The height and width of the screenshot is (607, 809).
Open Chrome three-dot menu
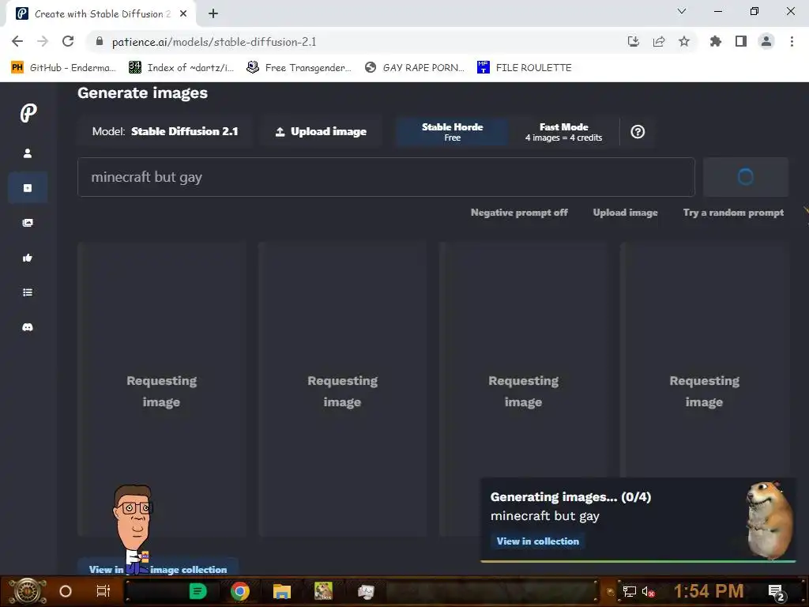tap(792, 41)
